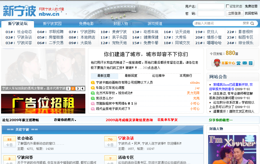Click the 找回密码 link
The image size is (260, 164).
pos(251,13)
